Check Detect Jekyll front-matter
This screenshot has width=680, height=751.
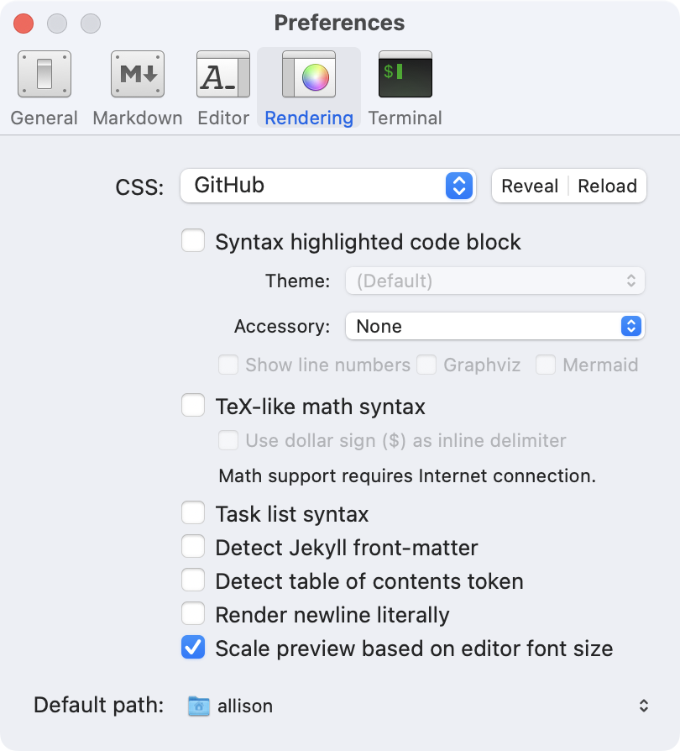(x=194, y=548)
